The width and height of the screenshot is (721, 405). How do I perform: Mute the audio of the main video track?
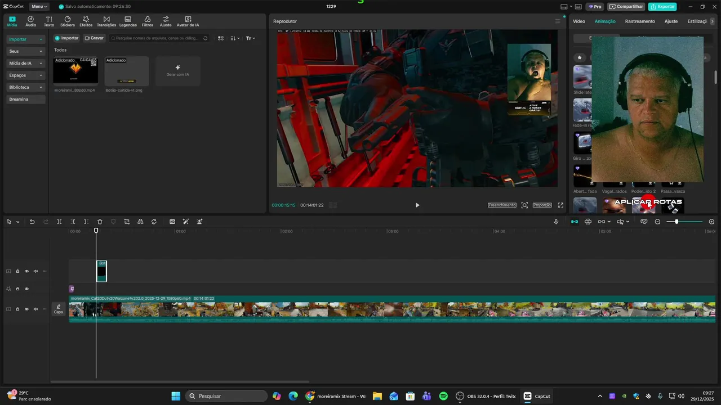click(x=35, y=309)
